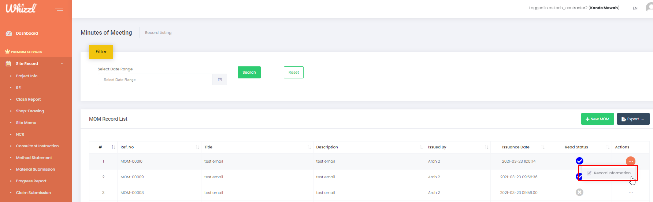Open the Export dropdown
The image size is (653, 202).
tap(633, 119)
